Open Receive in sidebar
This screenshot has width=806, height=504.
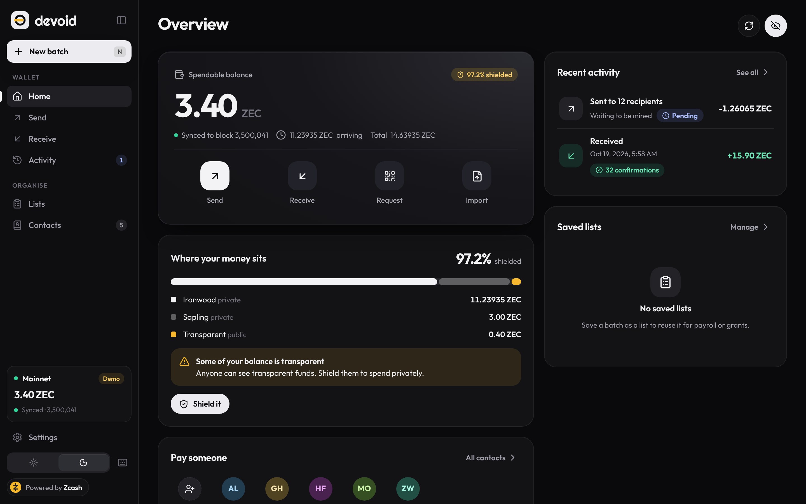(x=69, y=139)
